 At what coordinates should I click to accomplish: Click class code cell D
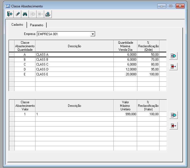(25, 69)
